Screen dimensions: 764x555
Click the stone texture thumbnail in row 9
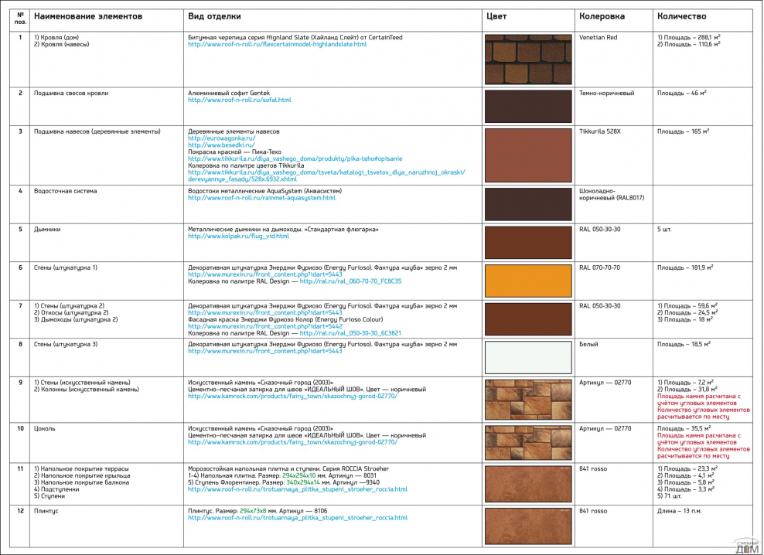click(528, 398)
